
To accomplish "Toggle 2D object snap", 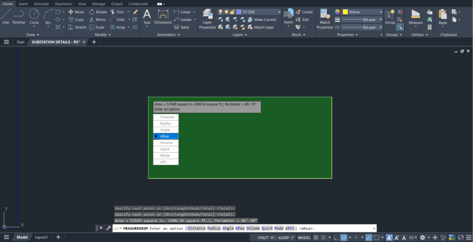I will (x=376, y=237).
